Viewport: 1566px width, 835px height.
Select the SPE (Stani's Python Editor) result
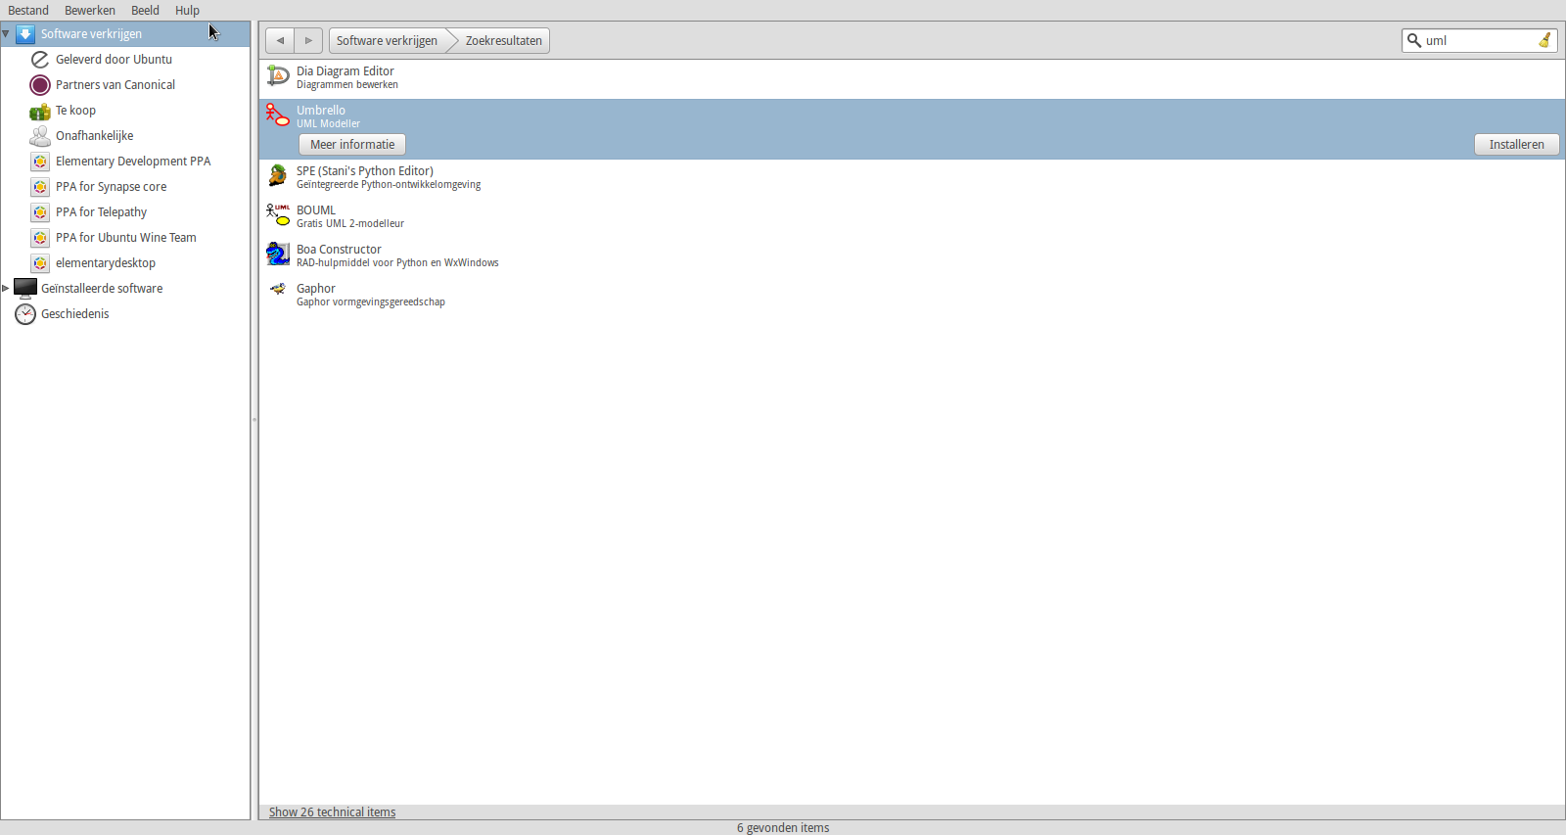click(912, 178)
